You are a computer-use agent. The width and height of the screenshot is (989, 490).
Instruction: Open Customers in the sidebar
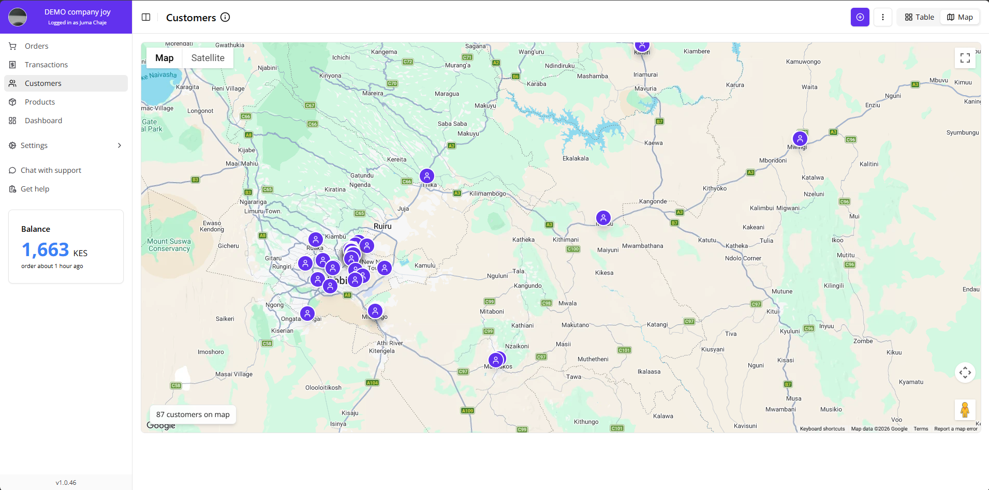point(66,83)
